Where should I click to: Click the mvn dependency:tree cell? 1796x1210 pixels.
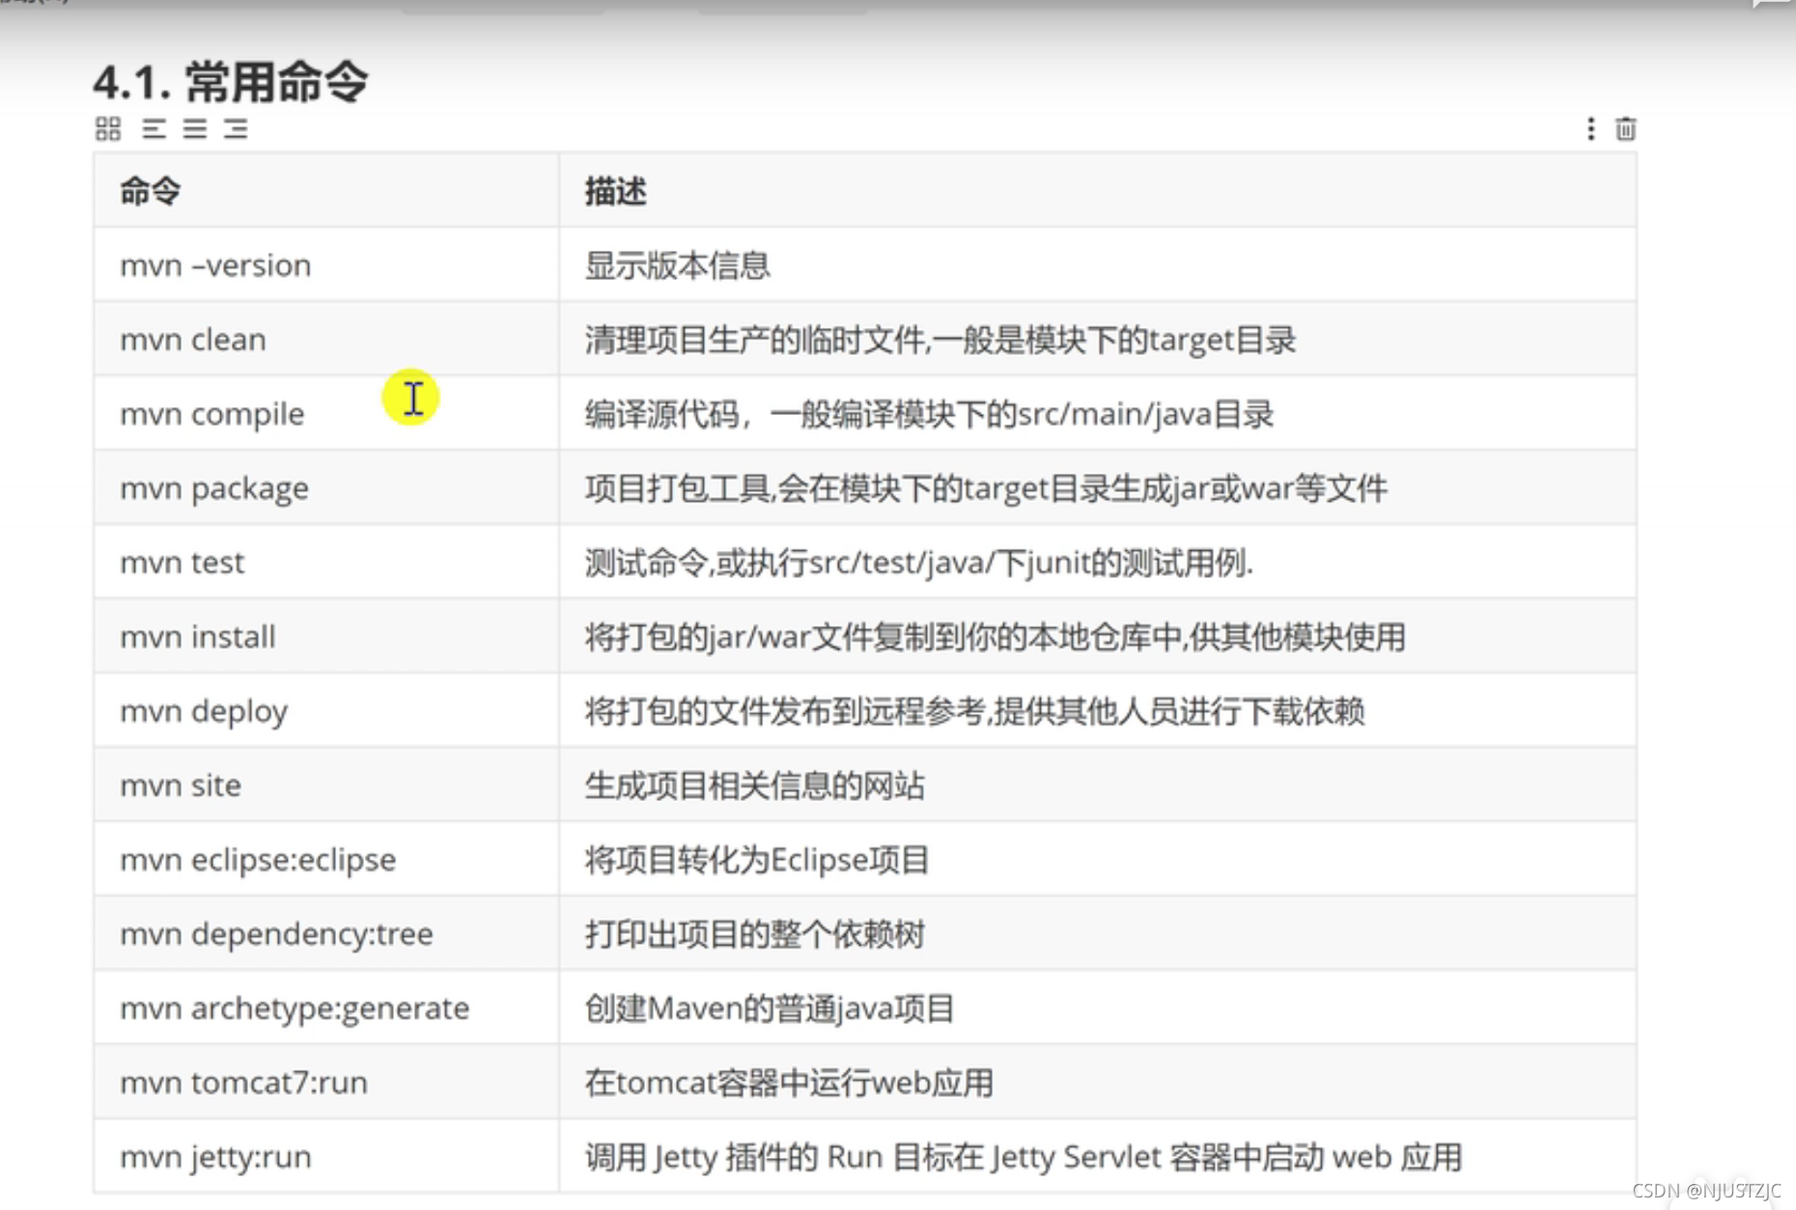point(326,933)
